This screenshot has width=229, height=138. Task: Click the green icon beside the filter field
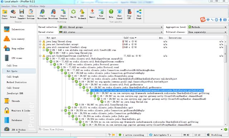click(226, 129)
